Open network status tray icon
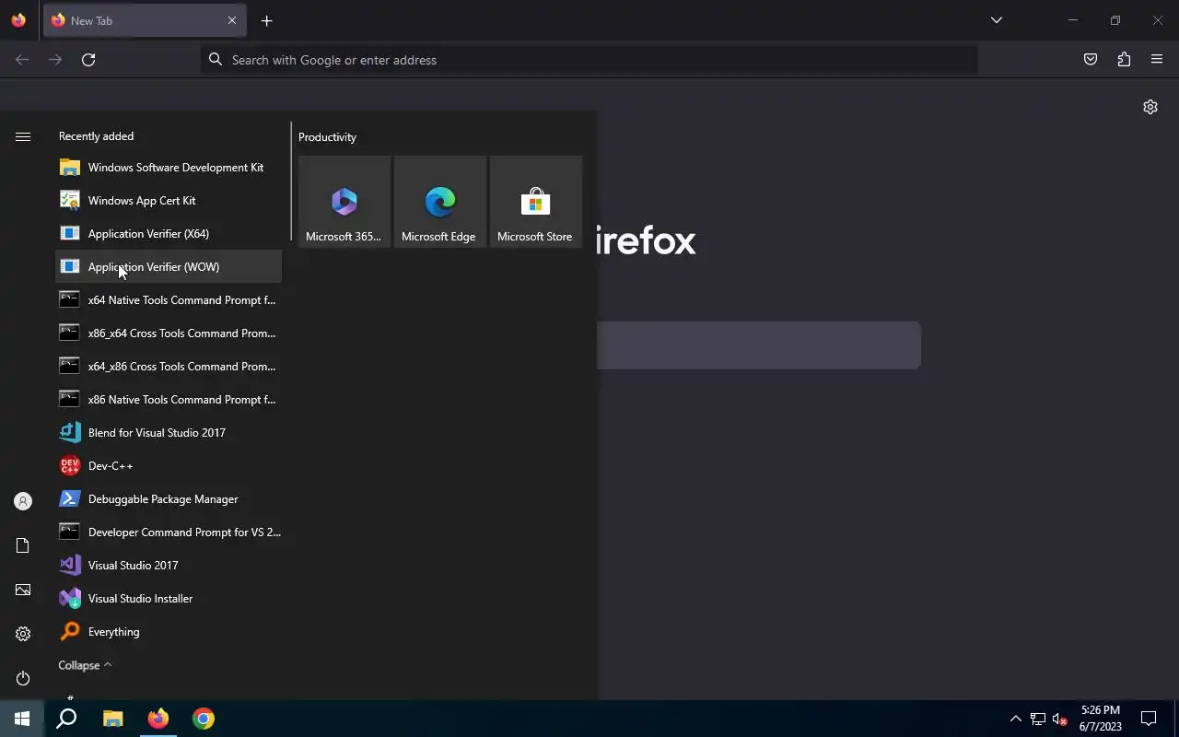1179x737 pixels. 1038,719
